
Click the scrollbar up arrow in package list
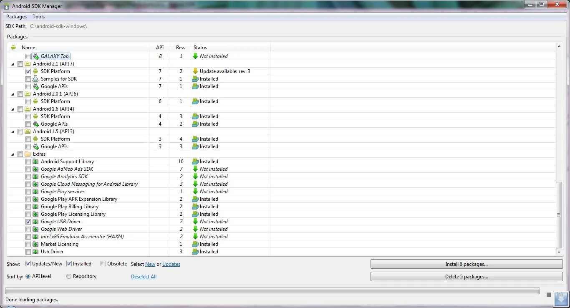(559, 46)
